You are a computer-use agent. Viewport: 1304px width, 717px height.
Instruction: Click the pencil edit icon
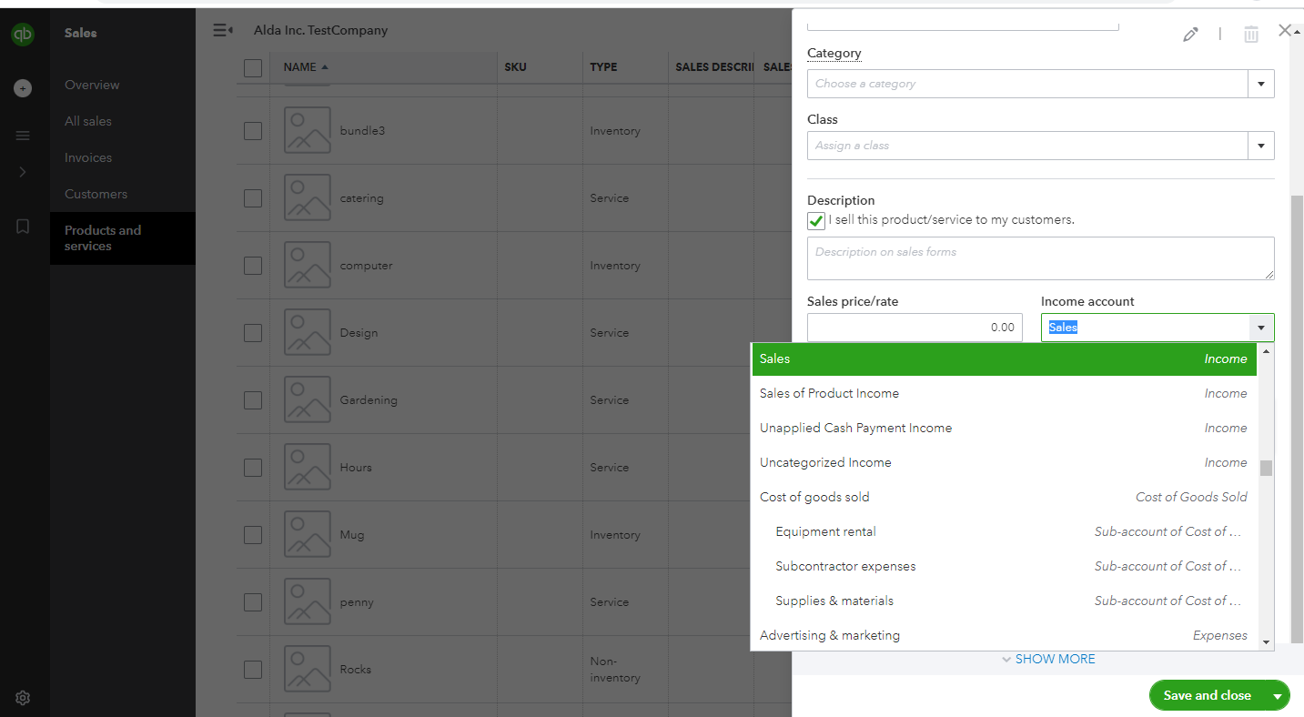1190,35
